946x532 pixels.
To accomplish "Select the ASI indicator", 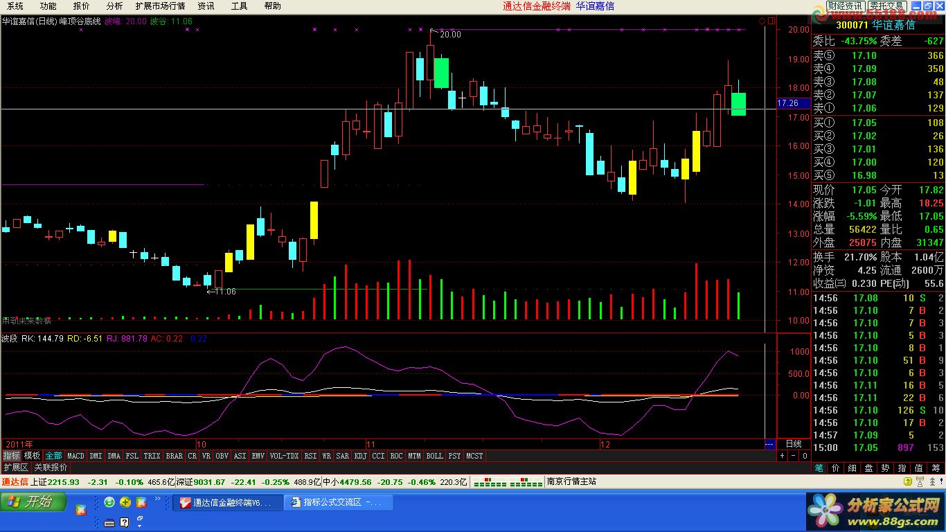I will (x=240, y=456).
